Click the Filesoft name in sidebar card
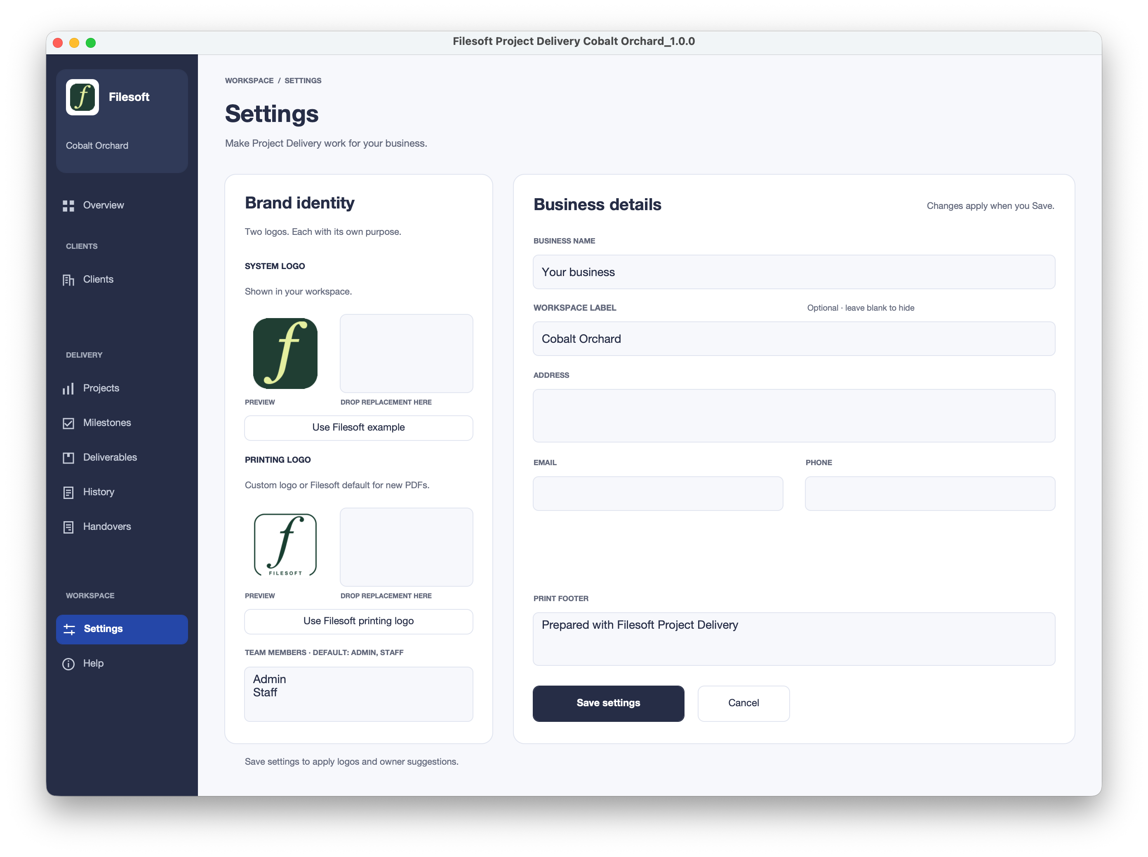Image resolution: width=1148 pixels, height=857 pixels. (129, 97)
